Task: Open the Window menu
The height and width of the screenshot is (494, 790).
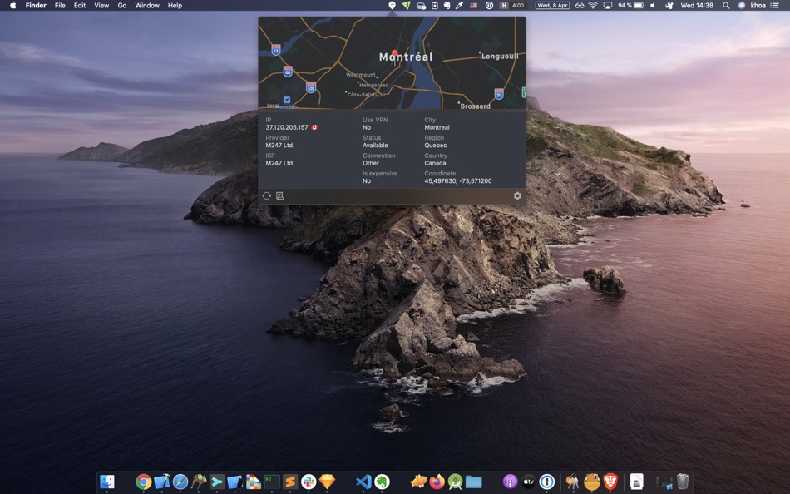Action: pos(147,6)
